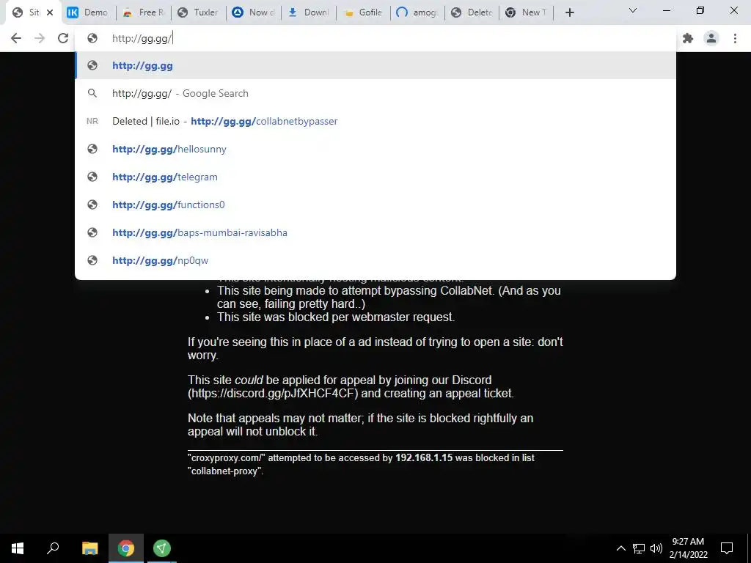Switch to the New T tab

coord(527,12)
